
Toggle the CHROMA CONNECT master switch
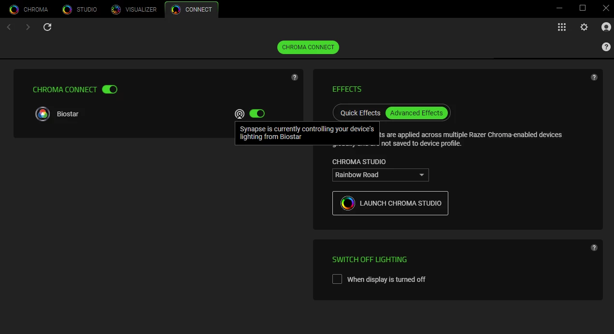(x=110, y=89)
